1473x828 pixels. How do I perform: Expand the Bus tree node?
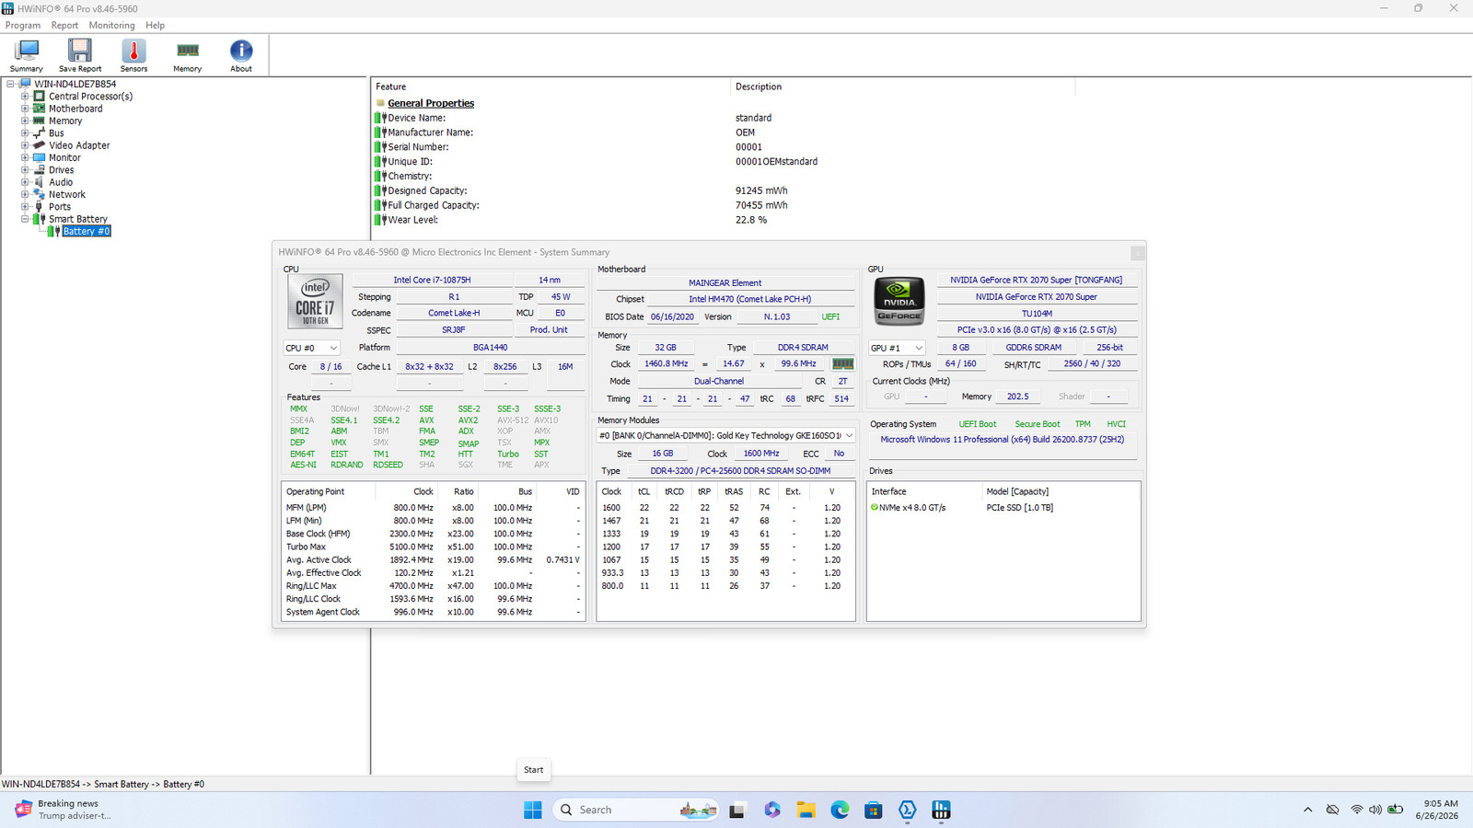point(25,133)
